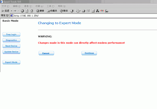
Task: Click the Mail envelope icon
Action: (78, 11)
